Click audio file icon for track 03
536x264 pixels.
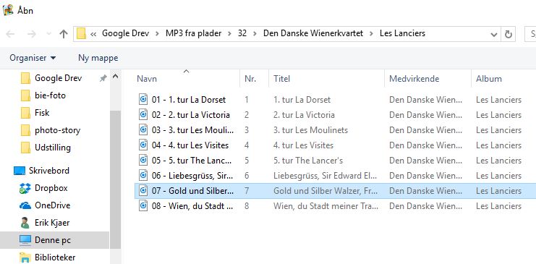[x=143, y=130]
